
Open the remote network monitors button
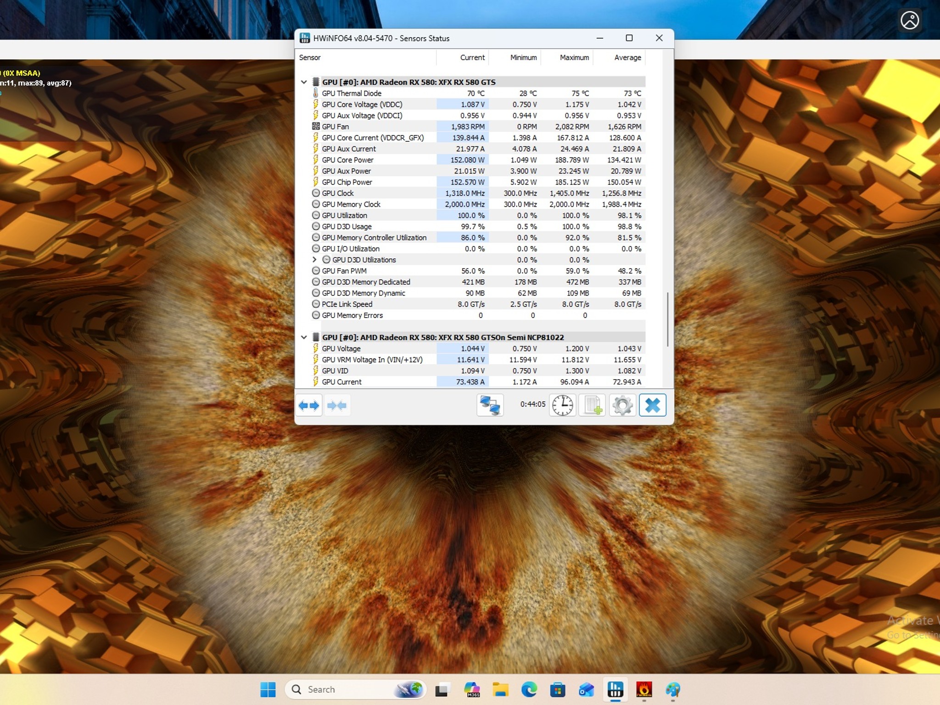tap(490, 405)
